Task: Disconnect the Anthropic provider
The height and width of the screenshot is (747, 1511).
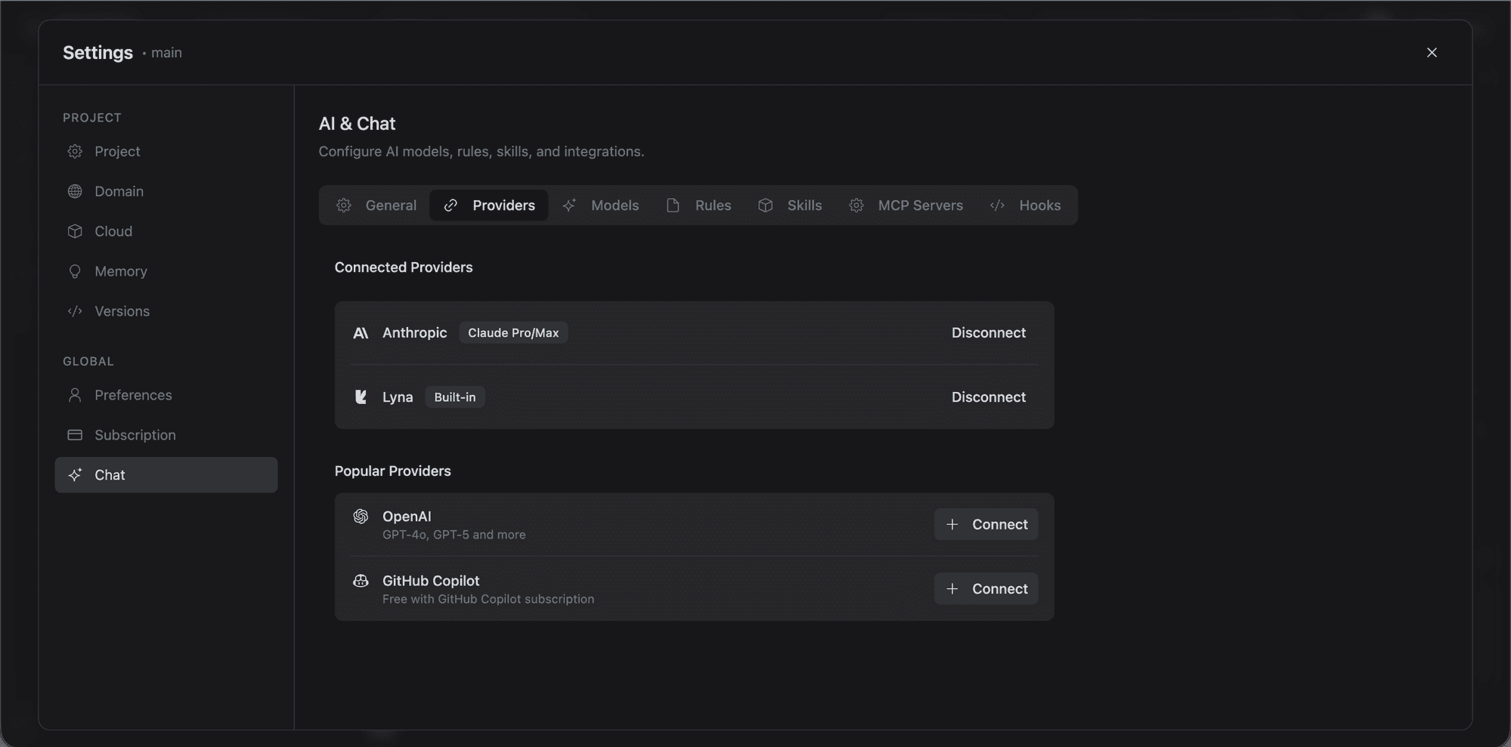Action: [x=988, y=333]
